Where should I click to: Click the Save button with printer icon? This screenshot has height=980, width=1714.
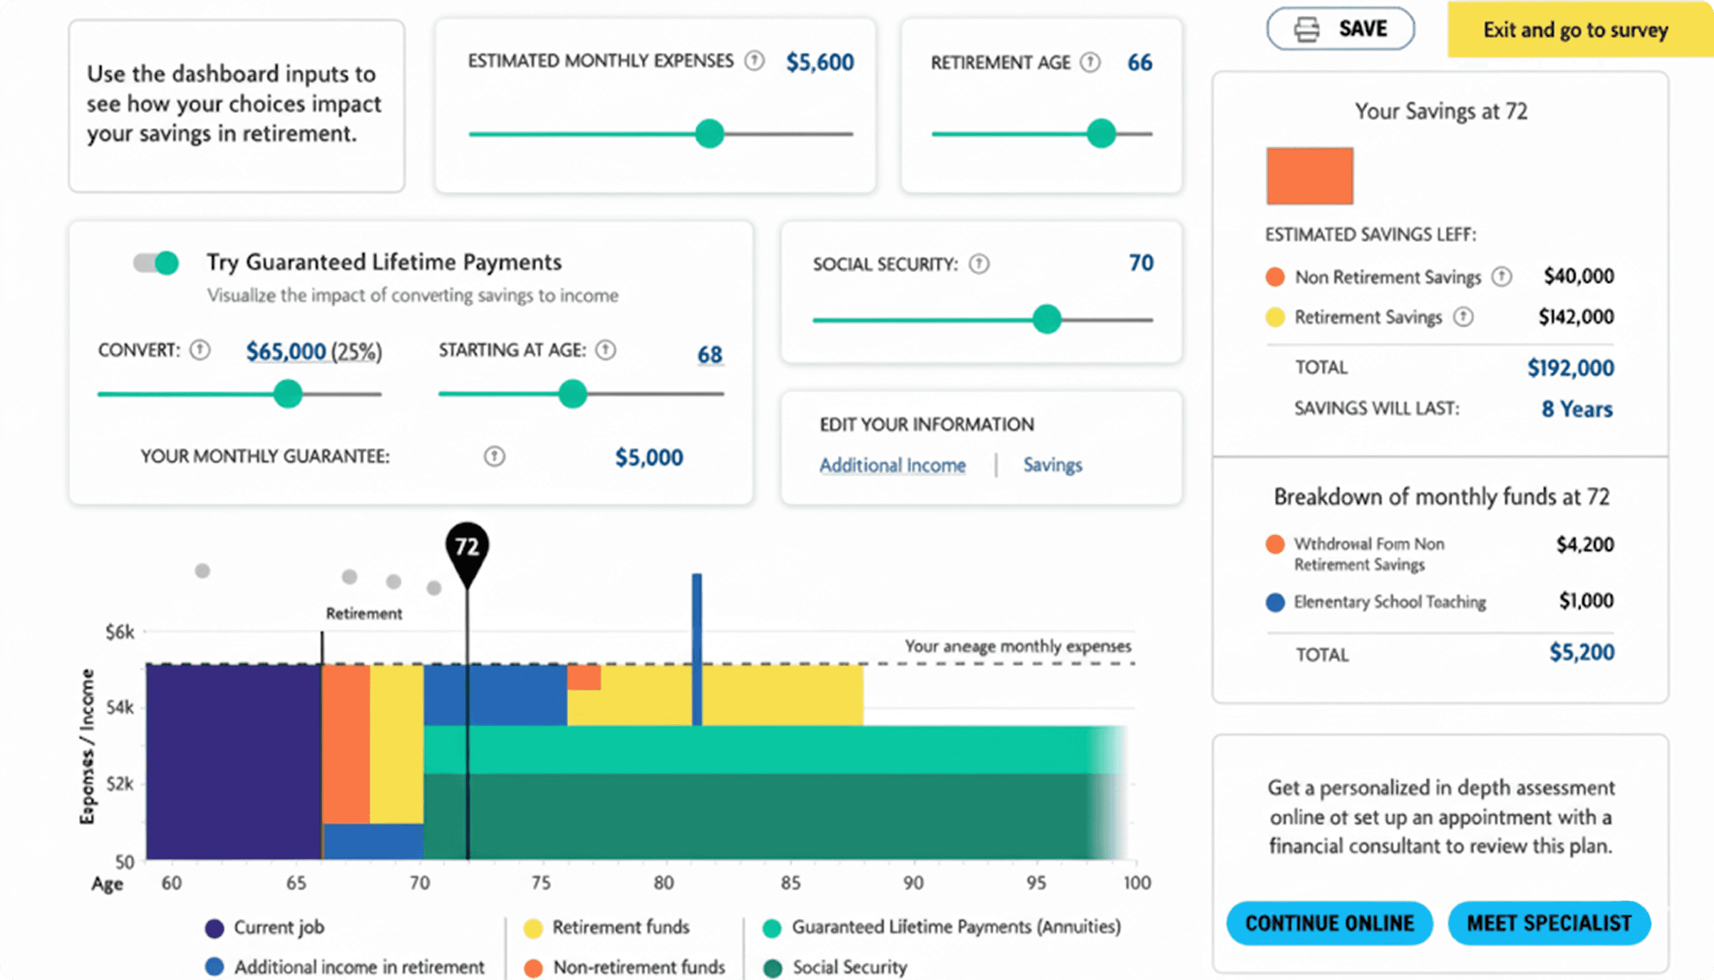1341,29
